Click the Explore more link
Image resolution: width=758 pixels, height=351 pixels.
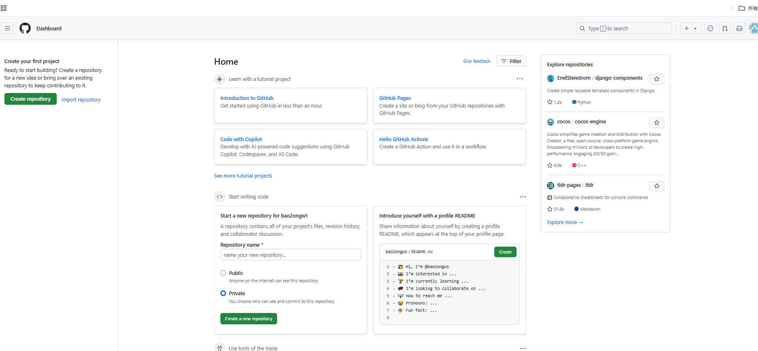click(564, 222)
